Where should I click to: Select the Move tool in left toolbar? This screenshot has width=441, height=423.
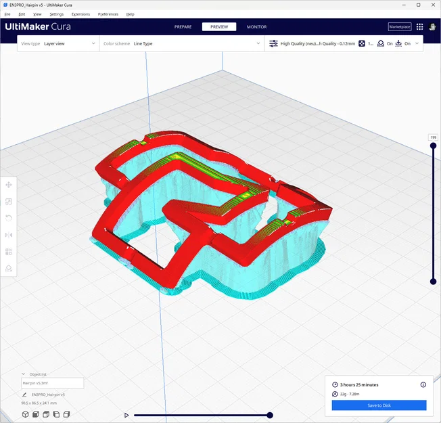coord(8,185)
